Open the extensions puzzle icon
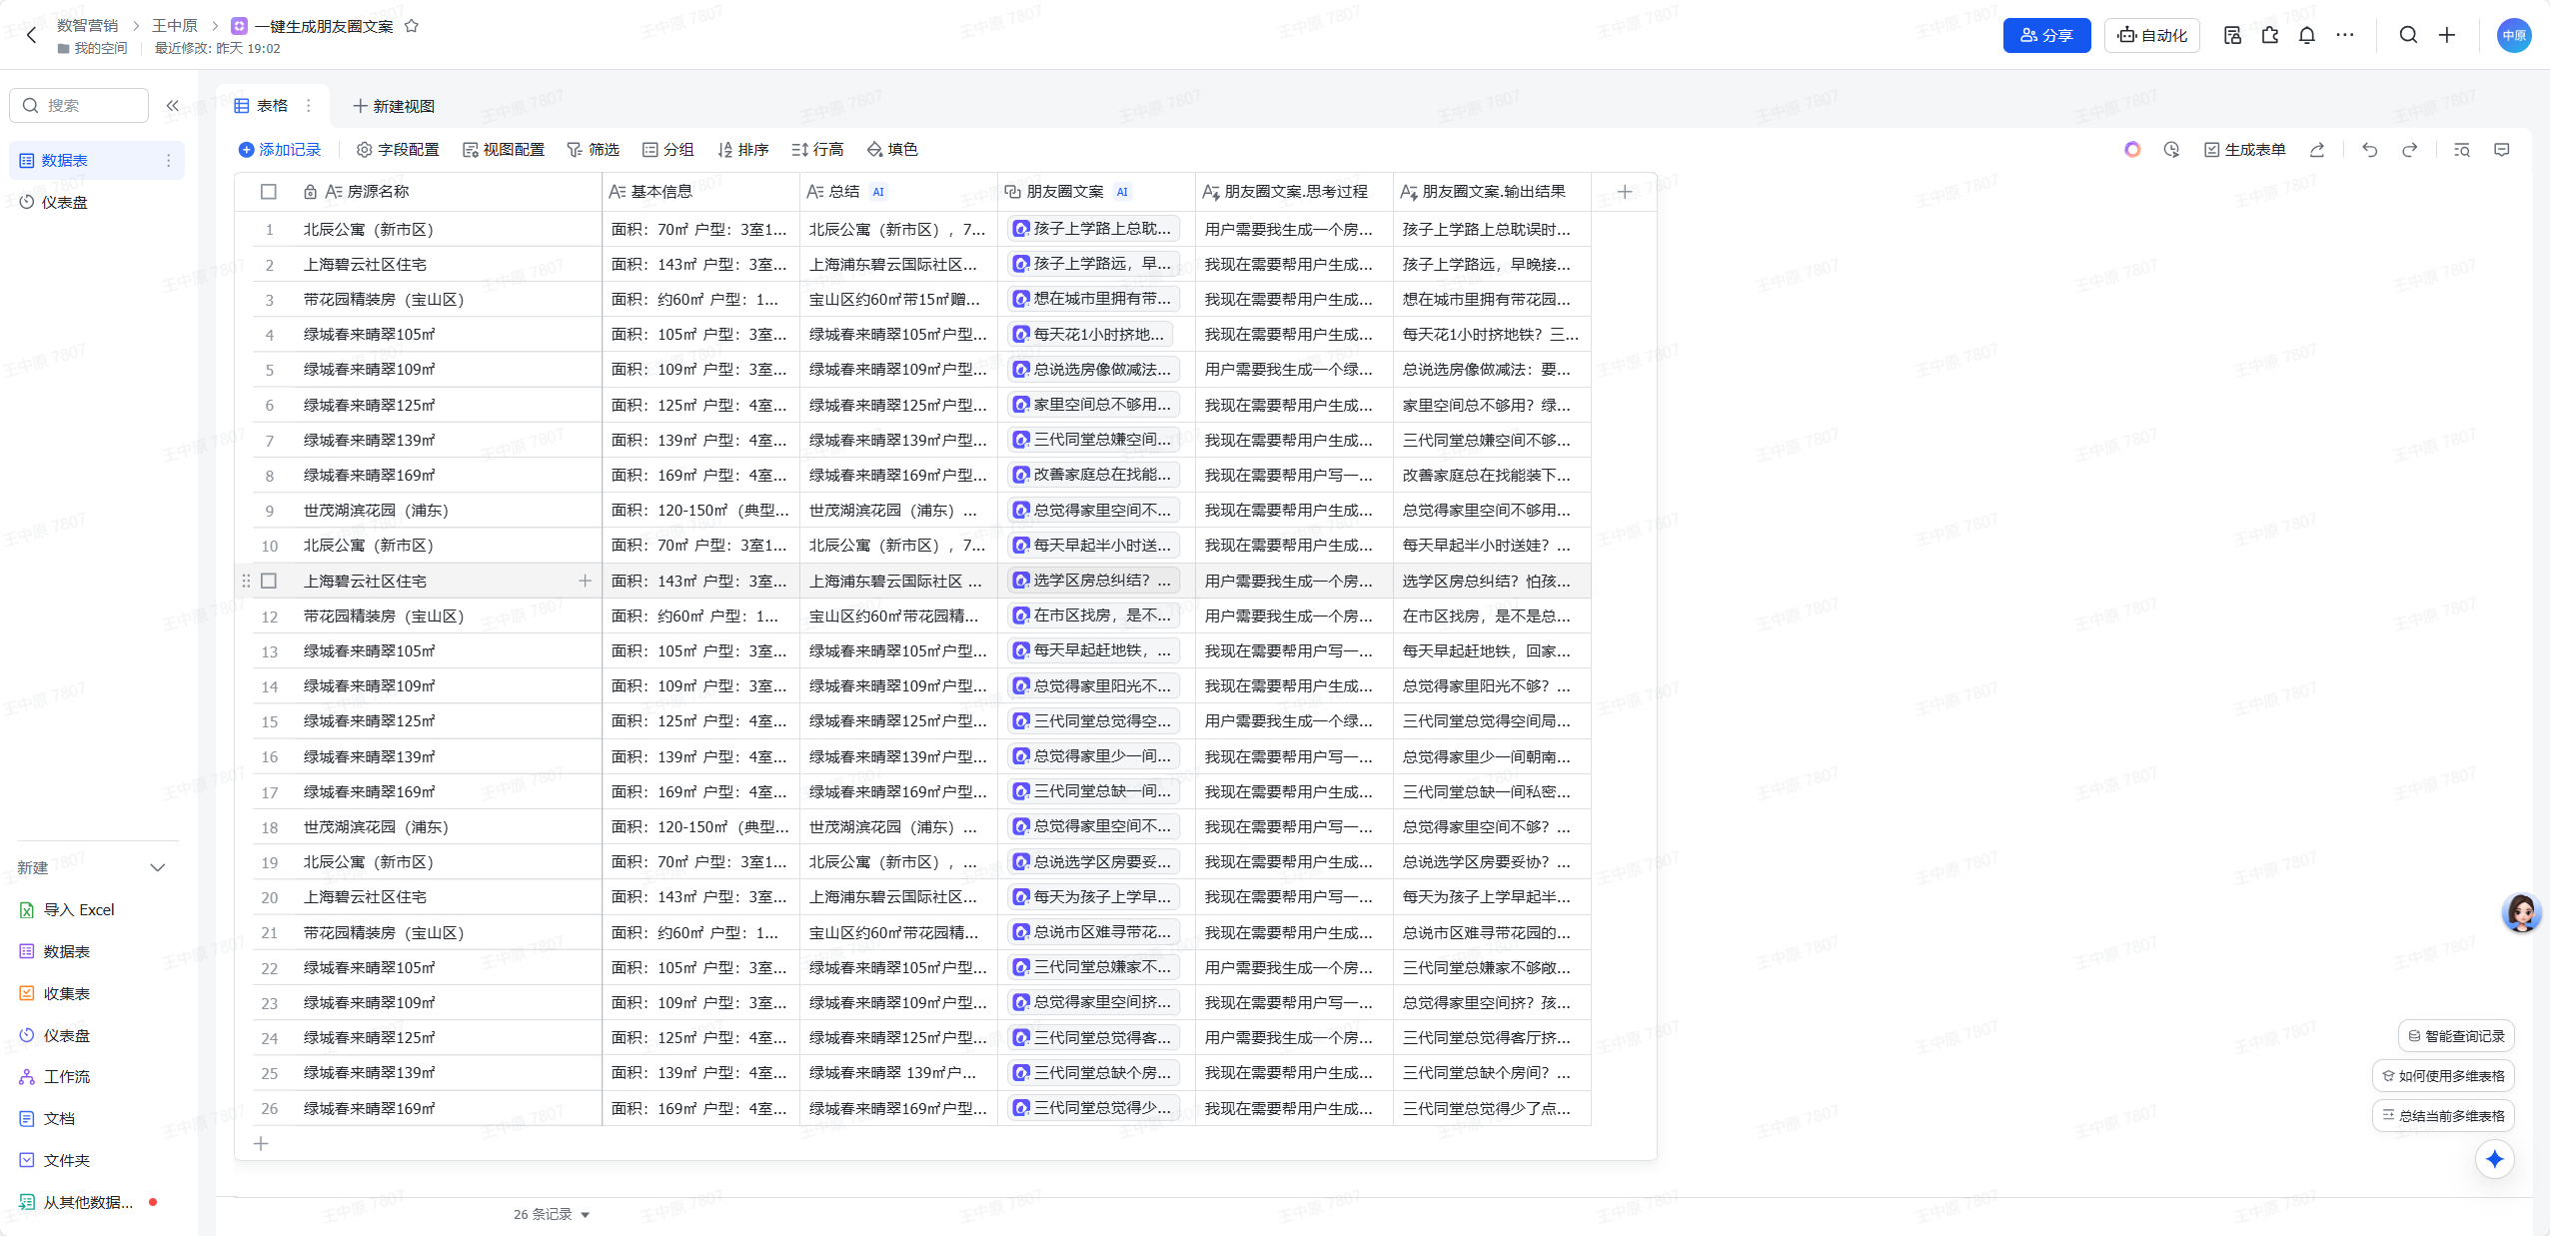Image resolution: width=2550 pixels, height=1236 pixels. tap(2269, 35)
